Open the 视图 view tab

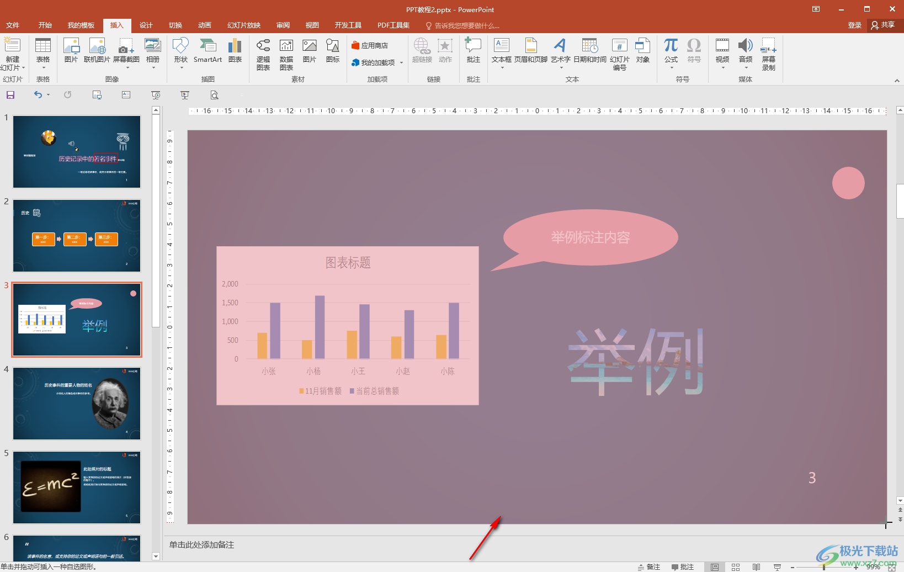point(312,25)
